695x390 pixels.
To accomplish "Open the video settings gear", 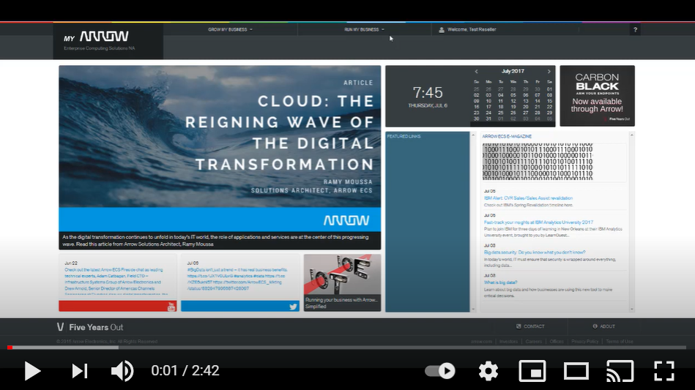I will pos(488,371).
